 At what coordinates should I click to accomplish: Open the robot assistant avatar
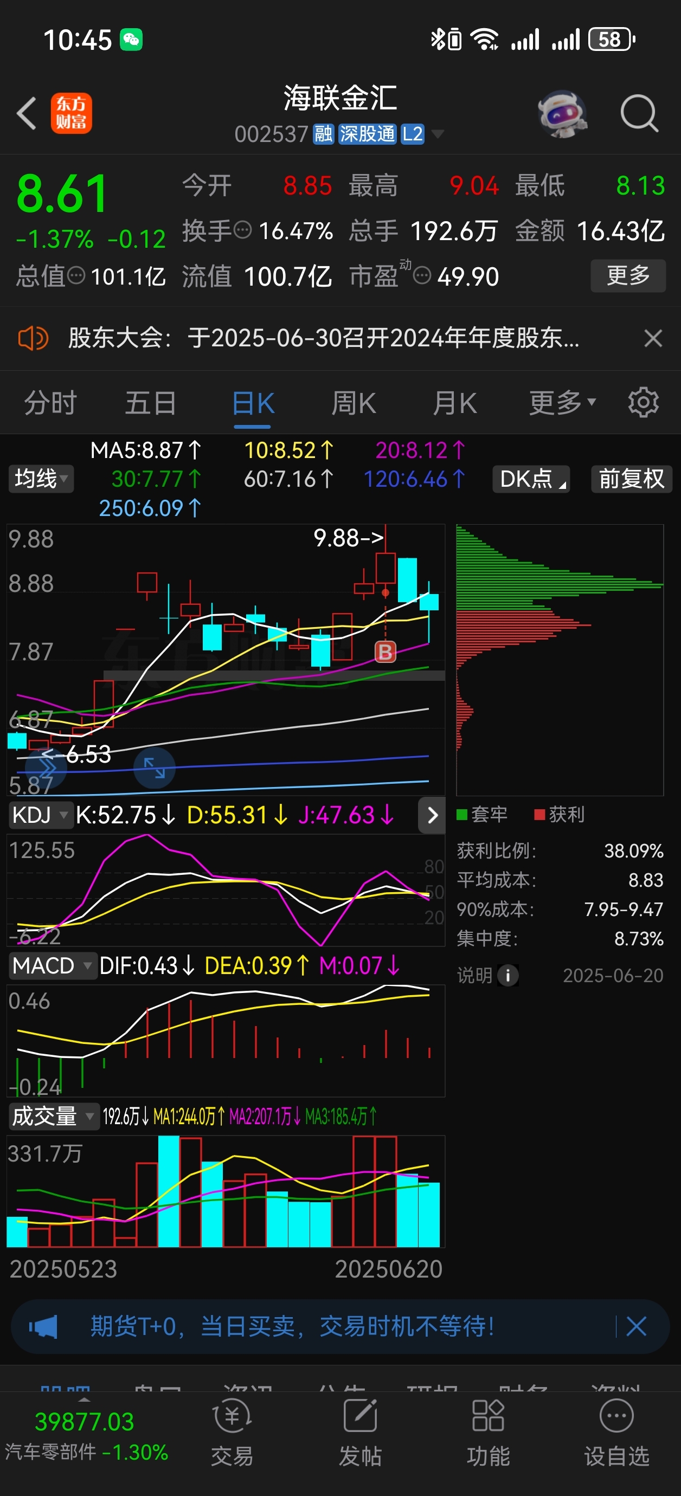point(562,113)
